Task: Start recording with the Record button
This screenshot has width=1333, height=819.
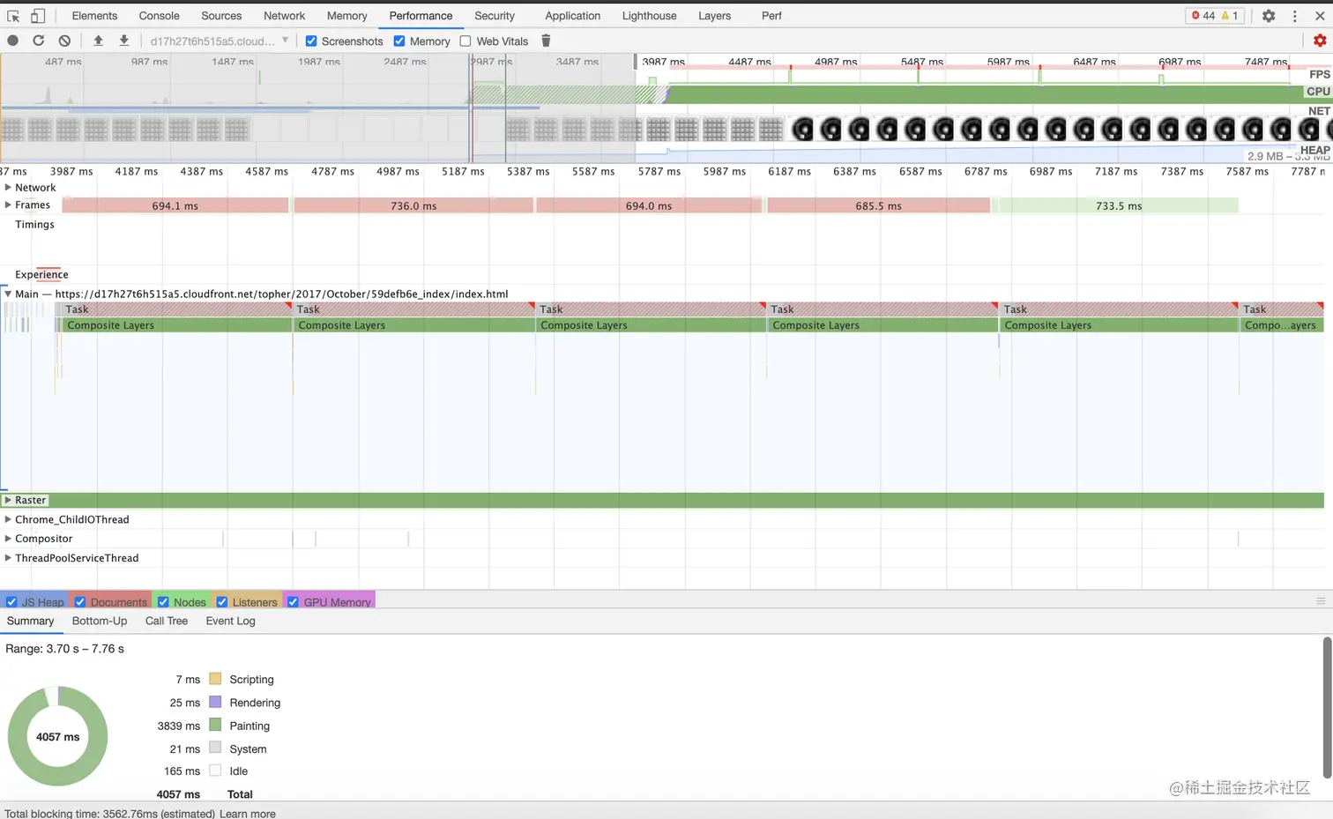Action: (12, 41)
